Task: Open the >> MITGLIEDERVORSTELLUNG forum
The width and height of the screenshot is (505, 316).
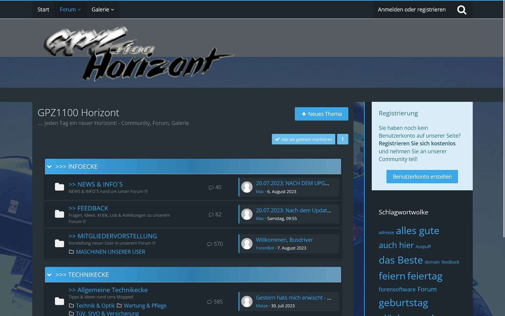Action: tap(113, 236)
